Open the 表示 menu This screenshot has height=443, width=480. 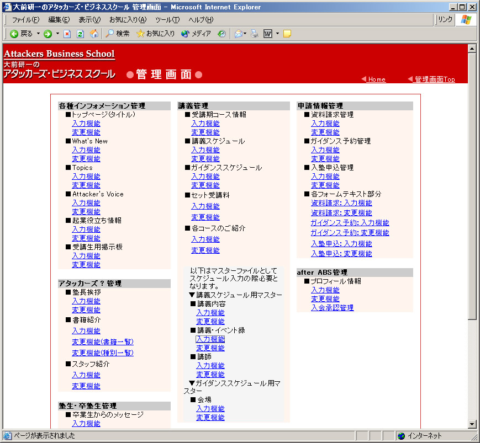click(x=89, y=20)
